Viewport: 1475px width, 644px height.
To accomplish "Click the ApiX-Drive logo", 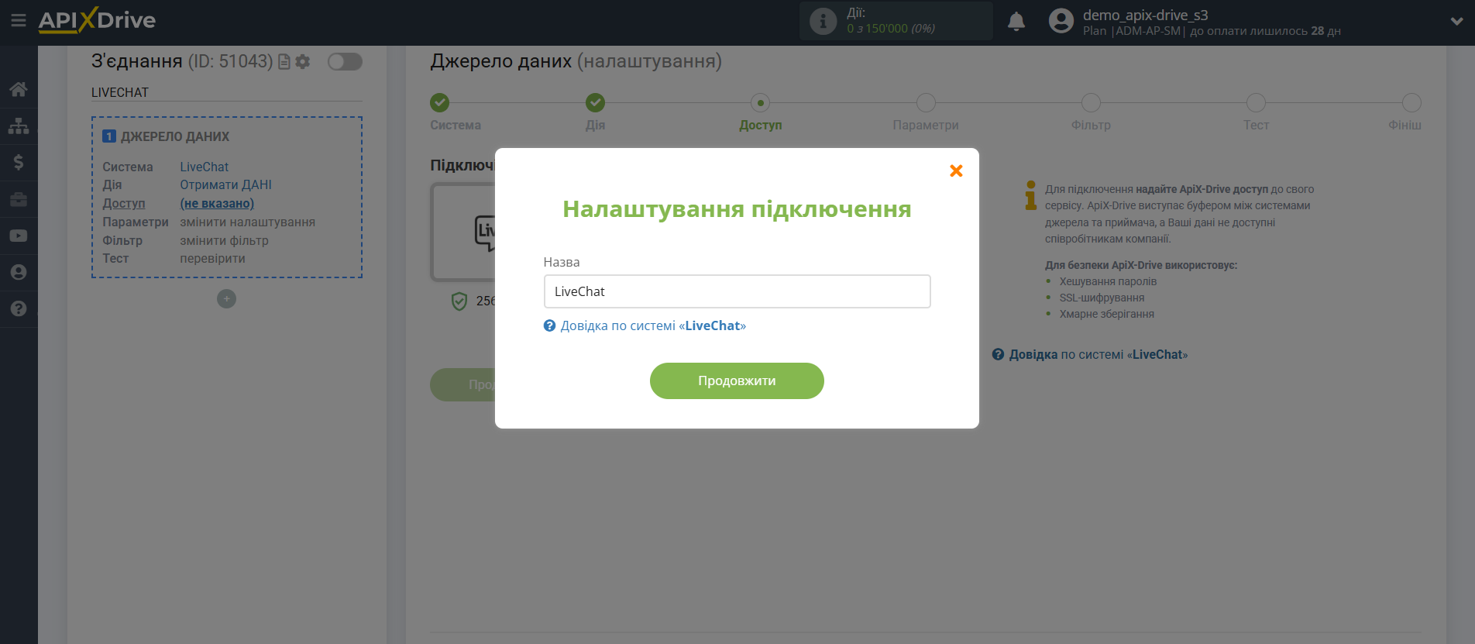I will click(97, 20).
